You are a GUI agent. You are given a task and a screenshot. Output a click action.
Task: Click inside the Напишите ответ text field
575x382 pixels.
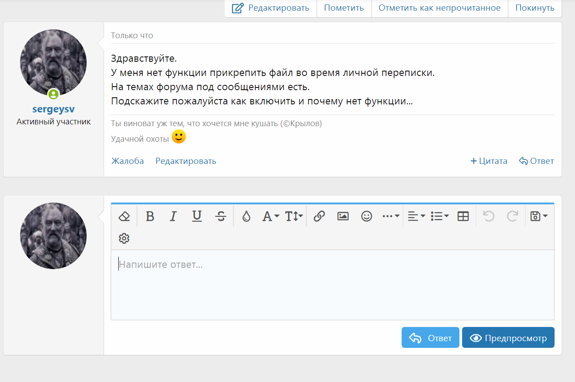point(332,284)
